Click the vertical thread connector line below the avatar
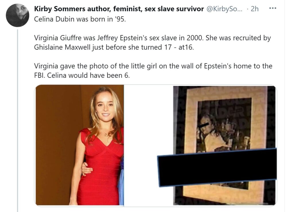 coord(18,120)
